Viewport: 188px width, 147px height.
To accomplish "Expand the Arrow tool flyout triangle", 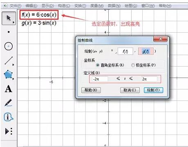I will [13, 22].
